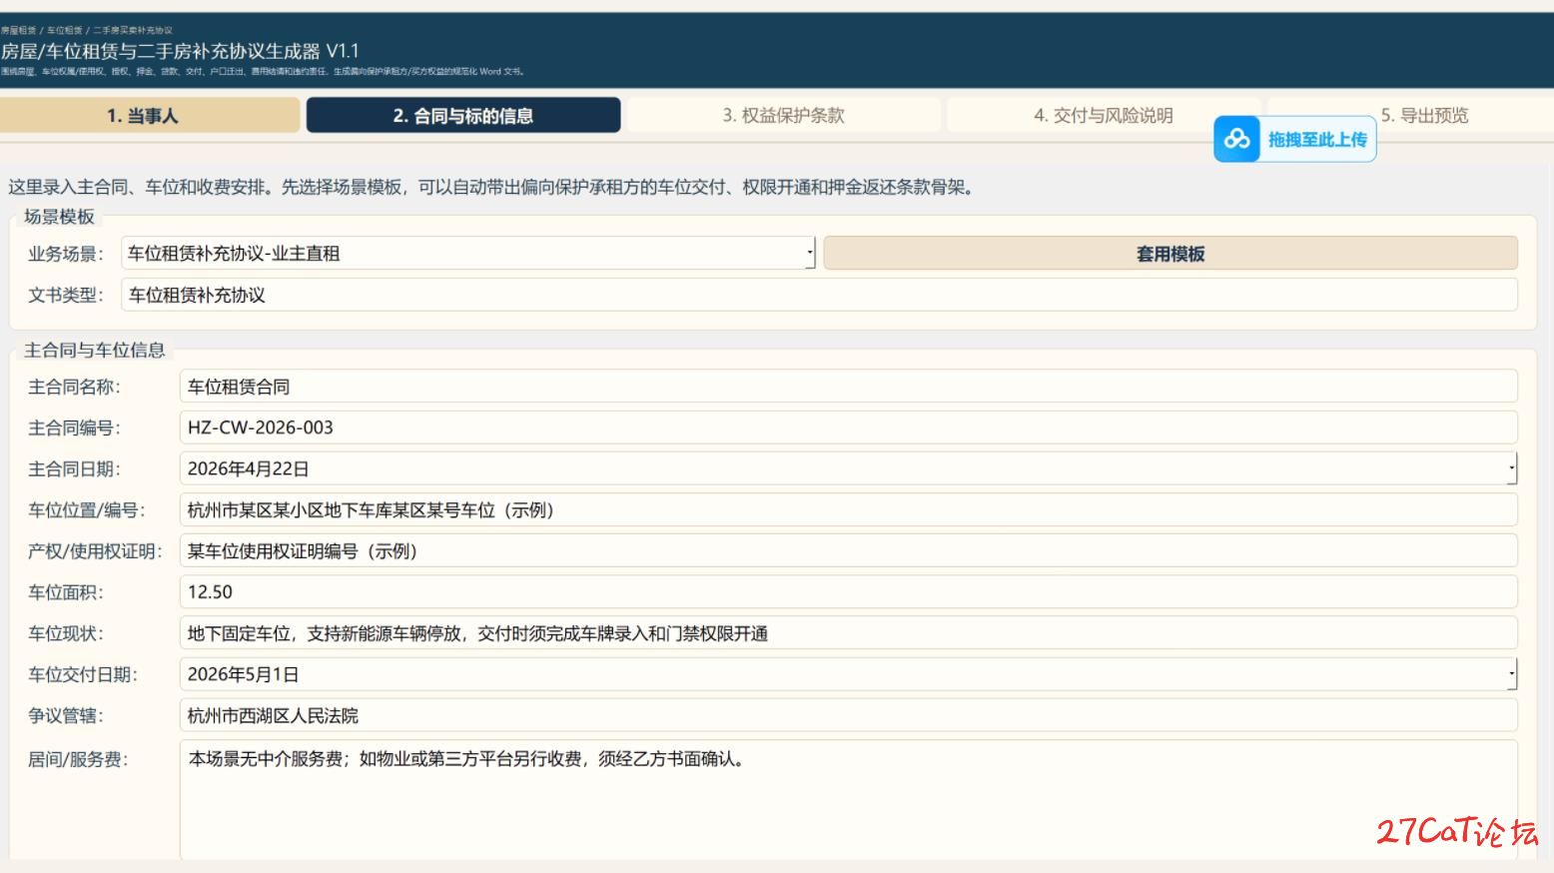Click the 车位面积 field showing 12.50
The image size is (1554, 873).
point(848,592)
